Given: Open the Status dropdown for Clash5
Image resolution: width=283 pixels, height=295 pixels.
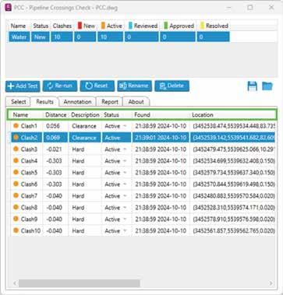Looking at the screenshot, I should (x=125, y=173).
